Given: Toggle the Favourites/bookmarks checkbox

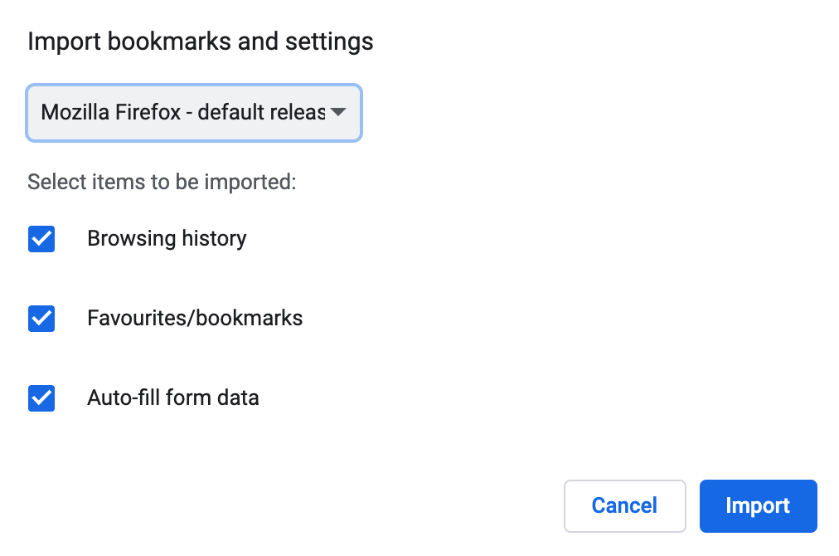Looking at the screenshot, I should pos(41,318).
